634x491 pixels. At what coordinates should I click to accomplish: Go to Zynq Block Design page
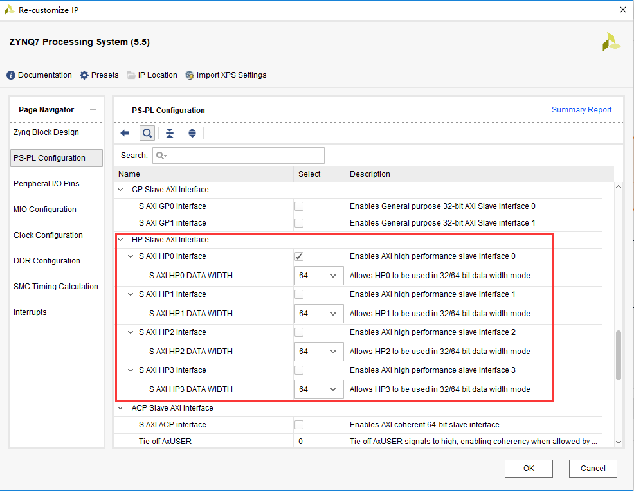(x=46, y=132)
